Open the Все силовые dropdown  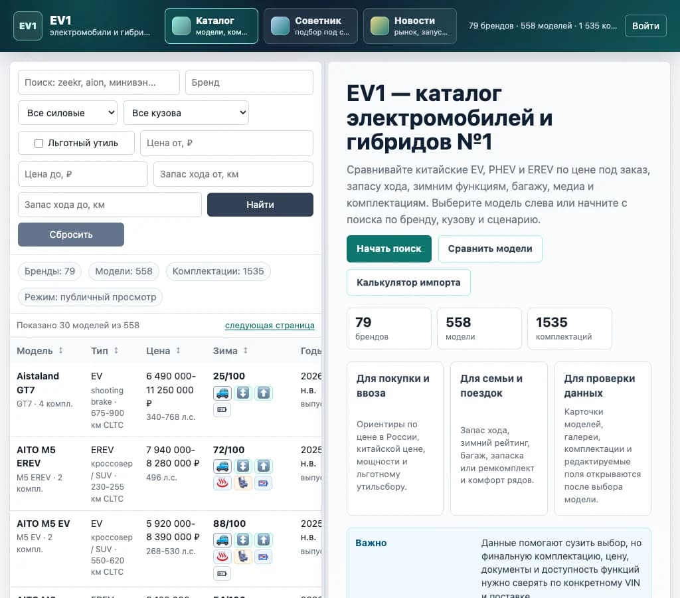[68, 113]
